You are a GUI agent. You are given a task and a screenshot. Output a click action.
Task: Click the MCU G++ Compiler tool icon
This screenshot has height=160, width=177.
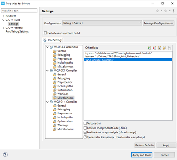51,102
